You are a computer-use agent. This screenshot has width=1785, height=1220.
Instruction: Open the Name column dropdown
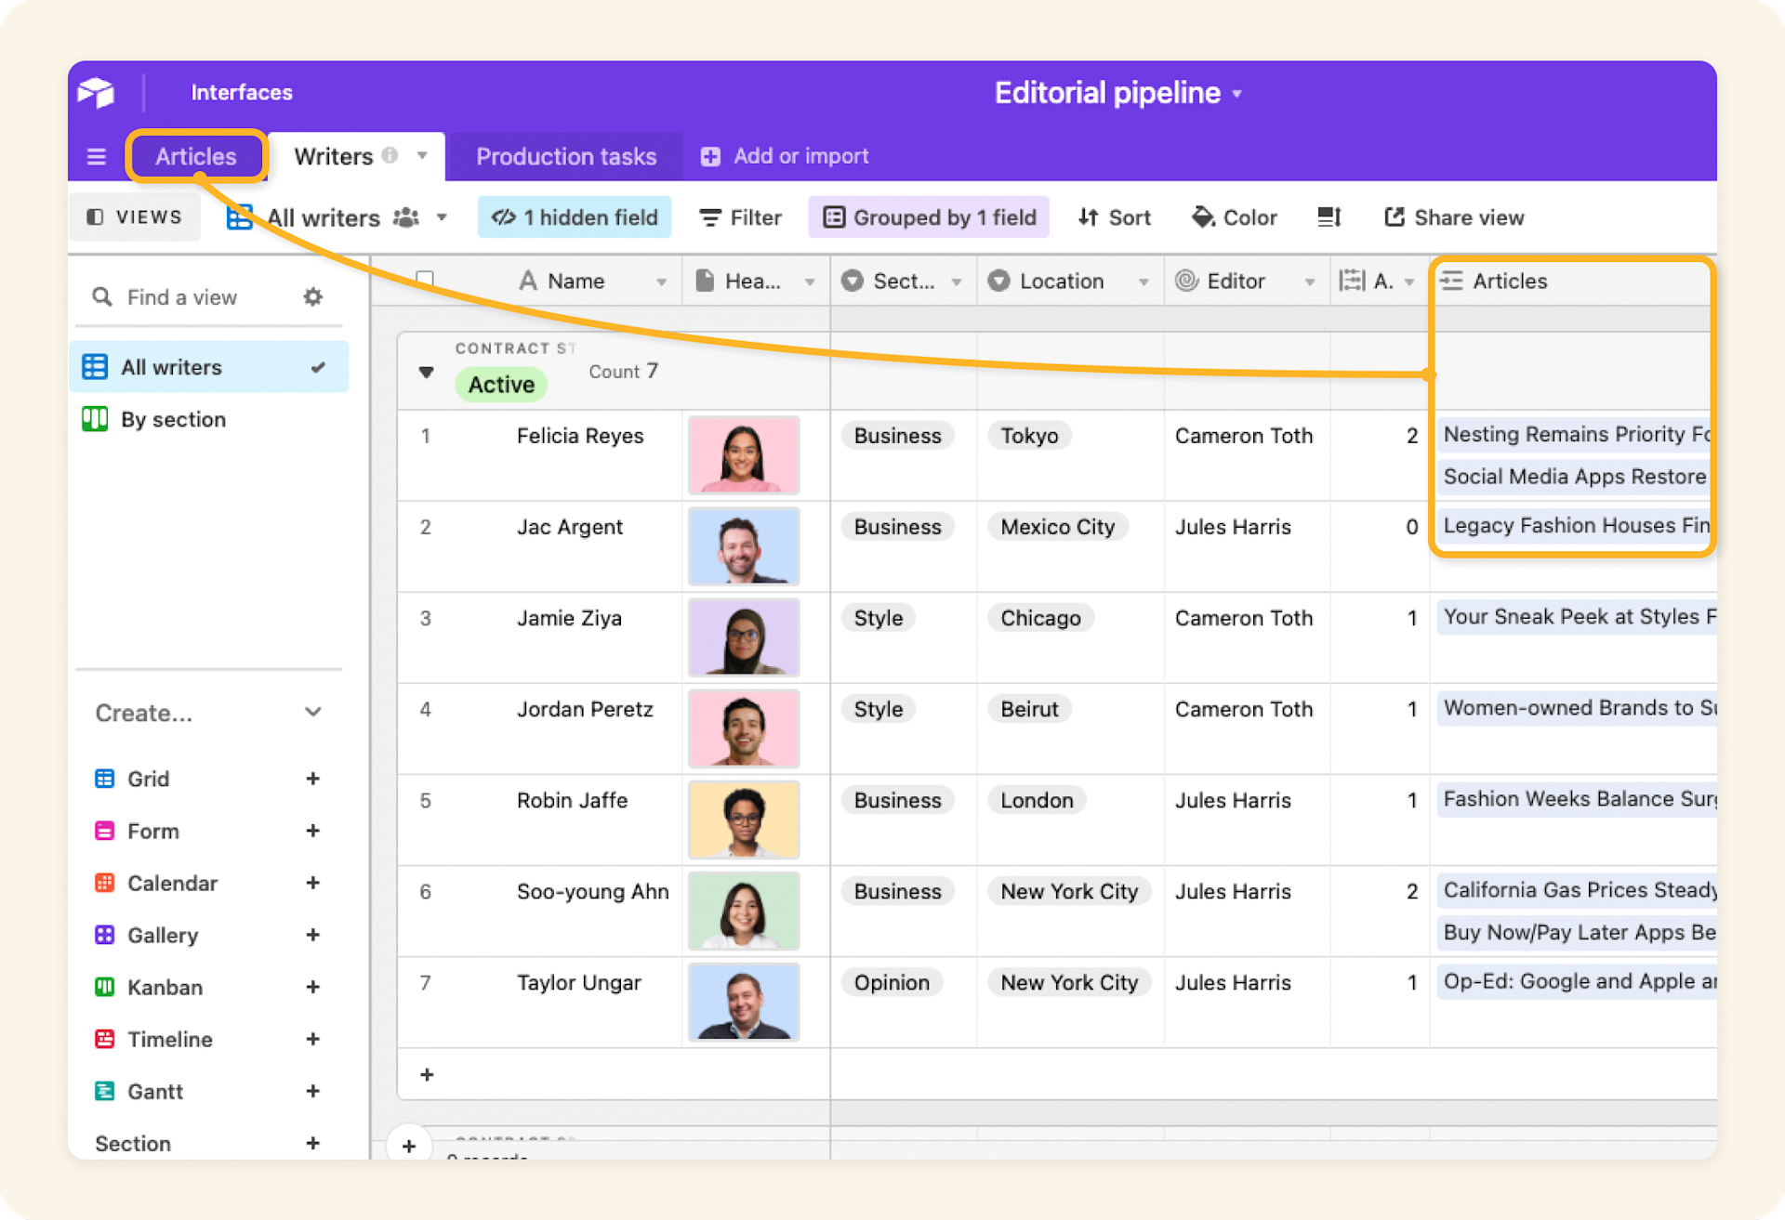pos(663,281)
